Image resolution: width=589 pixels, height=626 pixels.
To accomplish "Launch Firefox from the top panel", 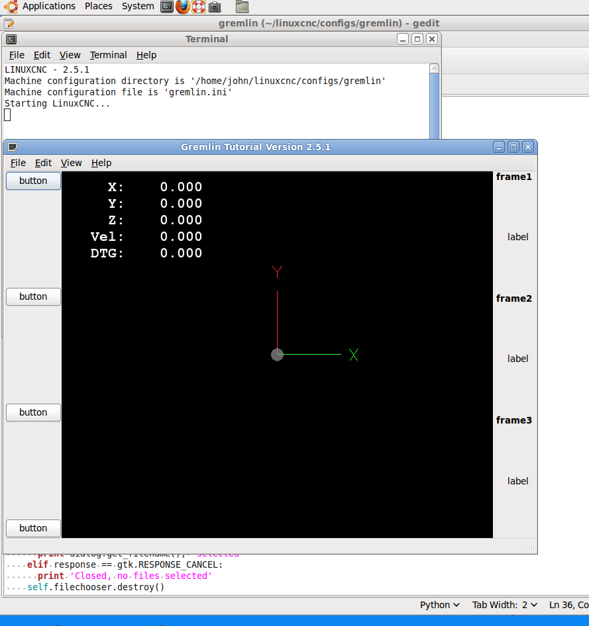I will click(x=183, y=7).
